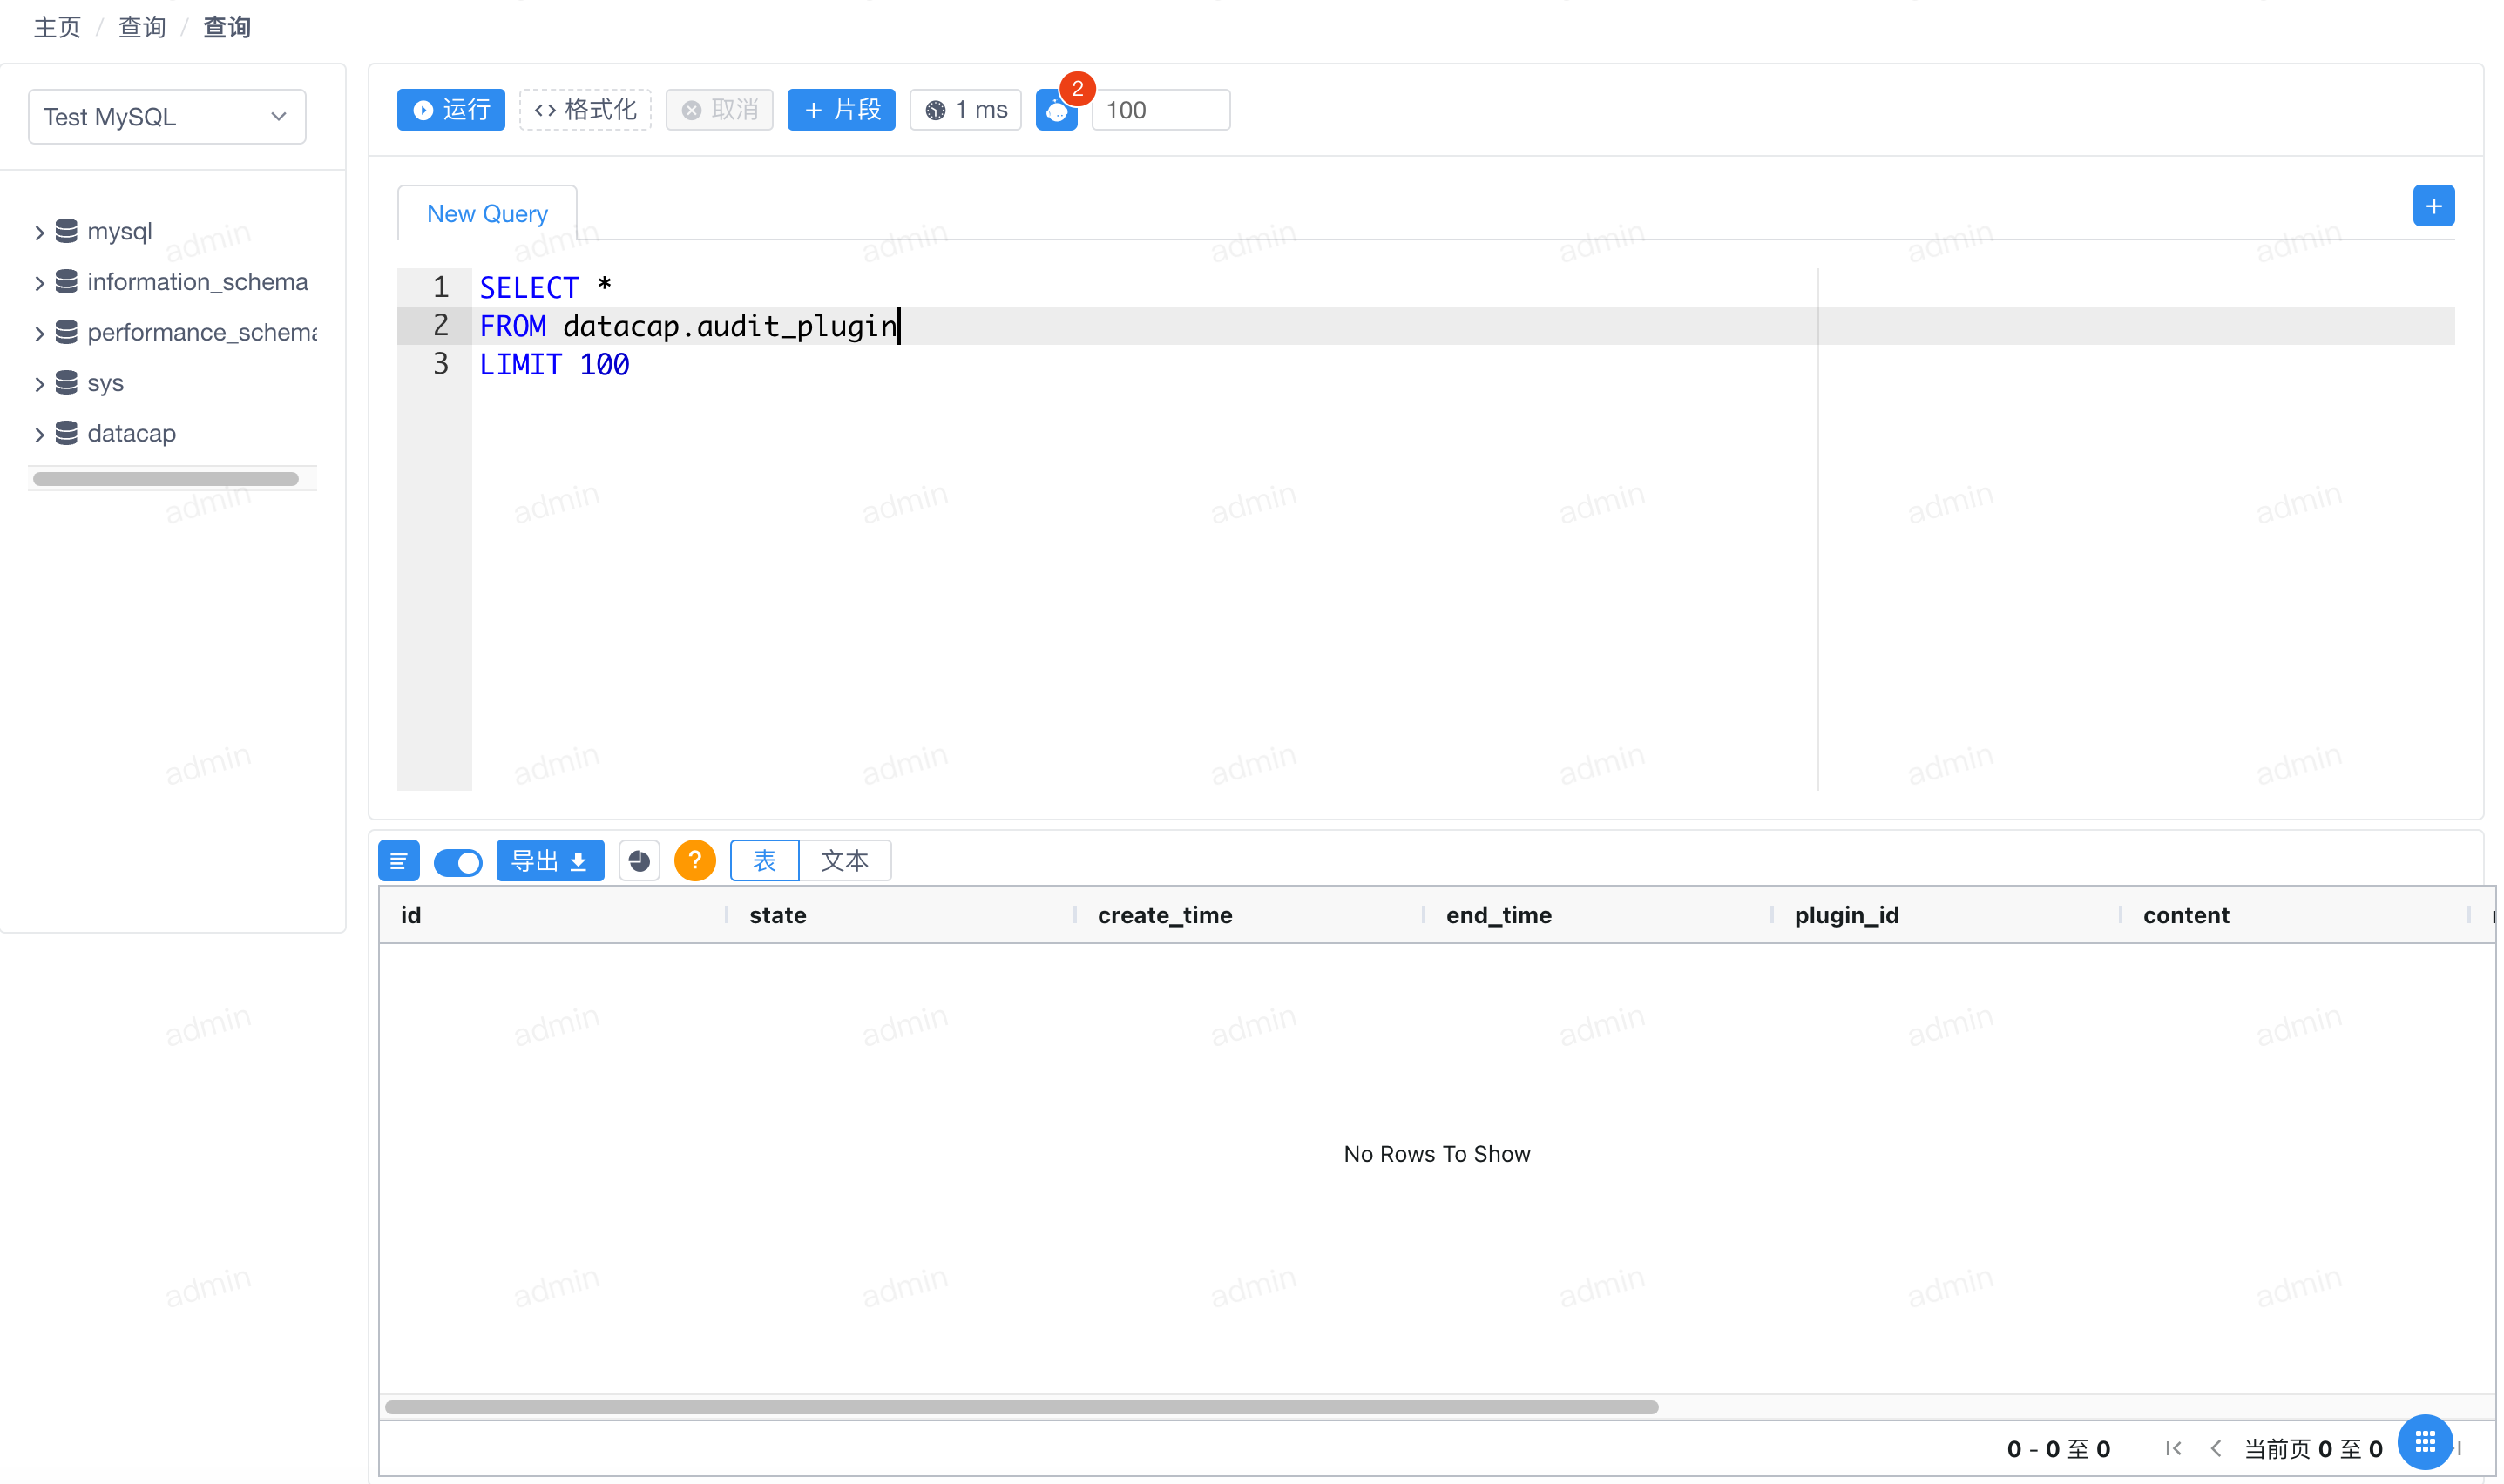Screen dimensions: 2504x1484
Task: Export results with the 导出 button
Action: coord(549,861)
